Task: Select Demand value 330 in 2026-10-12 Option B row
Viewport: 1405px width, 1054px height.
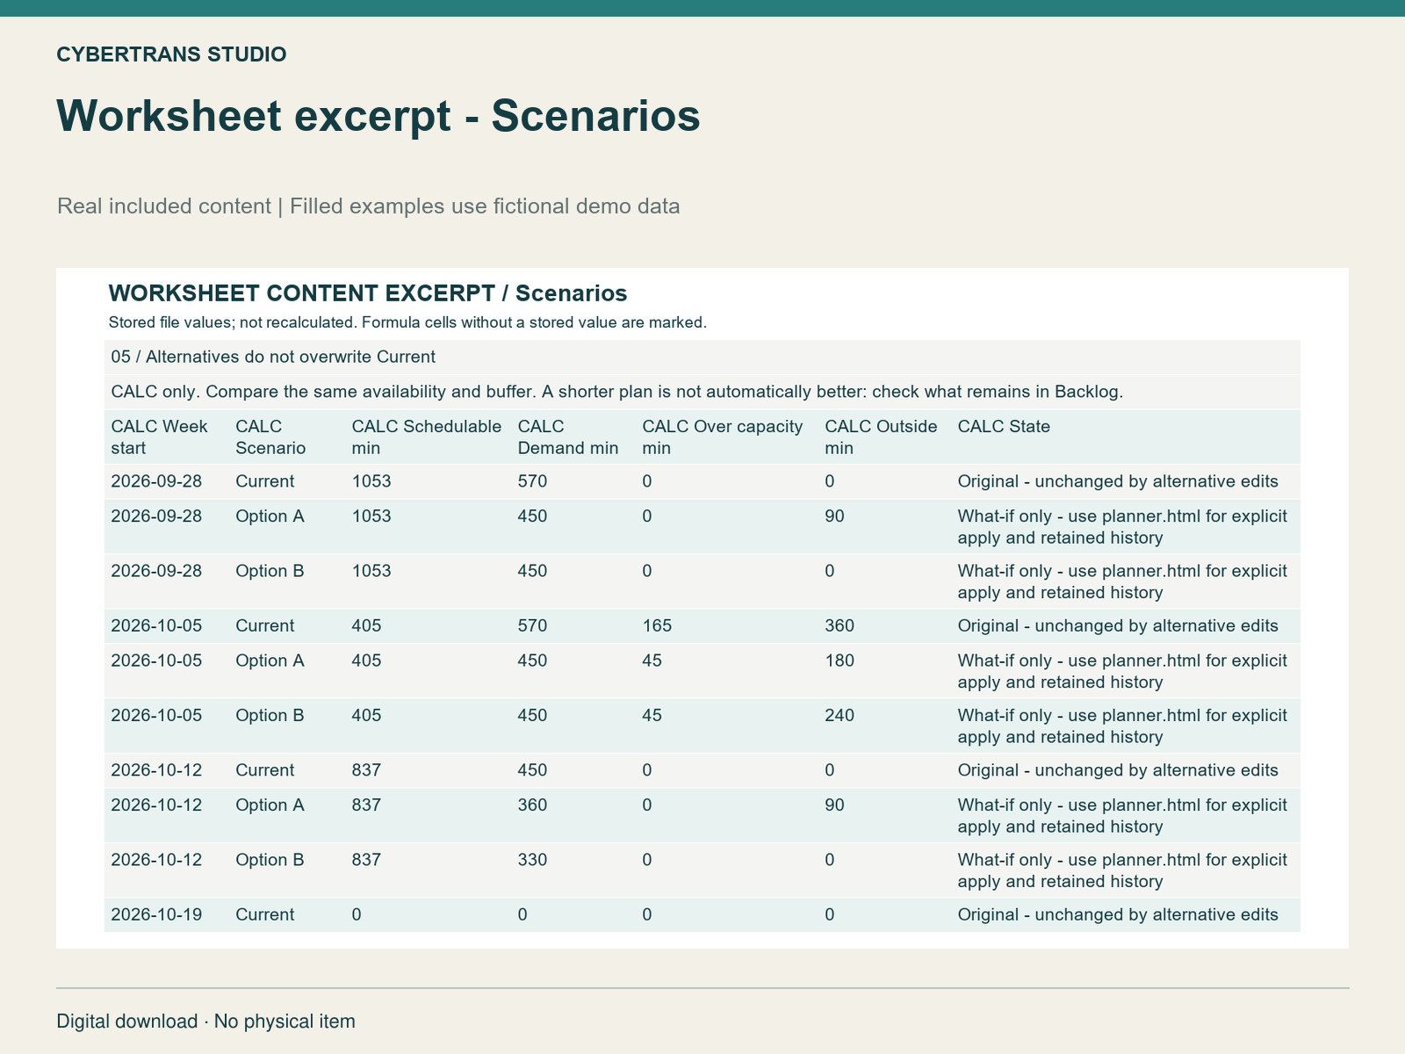Action: [532, 860]
